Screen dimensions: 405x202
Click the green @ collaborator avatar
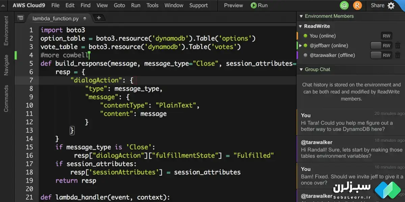344,5
